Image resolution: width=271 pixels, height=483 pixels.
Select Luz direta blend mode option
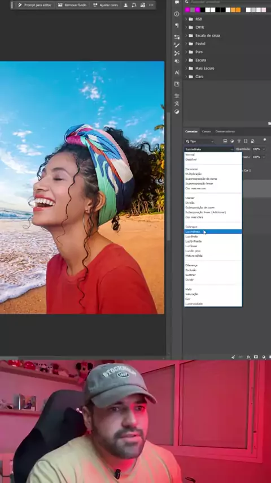(191, 236)
